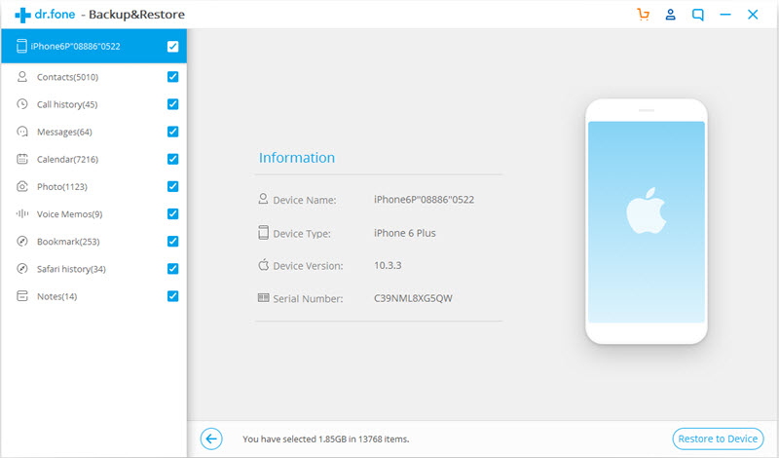
Task: Toggle the Messages(64) checkbox
Action: [172, 132]
